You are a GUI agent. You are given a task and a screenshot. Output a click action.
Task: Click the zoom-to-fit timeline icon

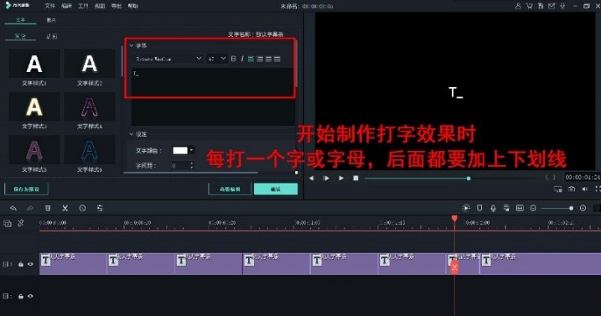(520, 208)
